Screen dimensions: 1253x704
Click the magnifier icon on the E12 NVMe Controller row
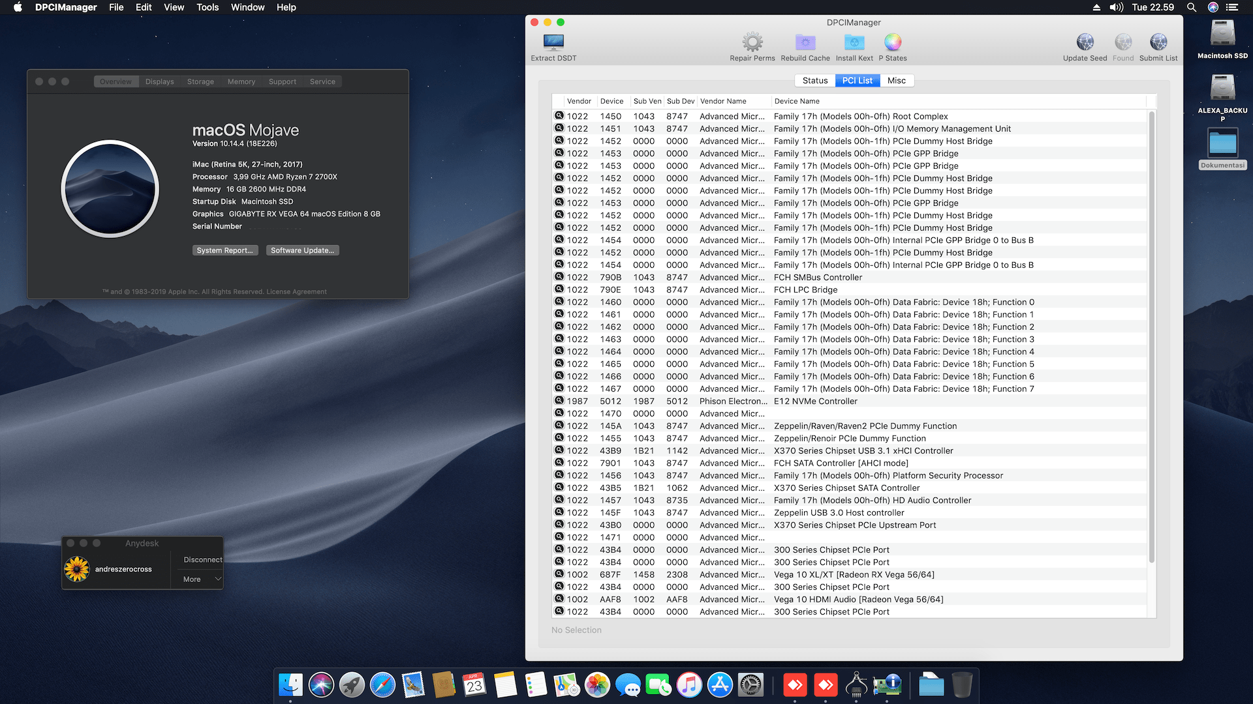click(x=559, y=401)
